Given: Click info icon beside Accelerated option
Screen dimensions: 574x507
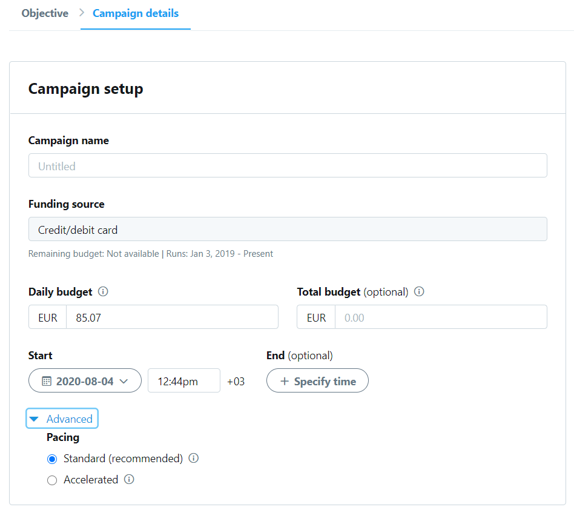Looking at the screenshot, I should pos(129,479).
